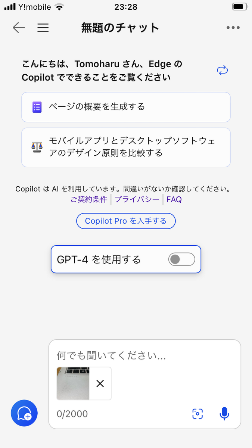Open the FAQ link
Screen dimensions: 252x448
coord(174,199)
